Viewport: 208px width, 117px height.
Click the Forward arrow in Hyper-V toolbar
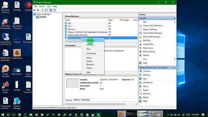(x=38, y=10)
